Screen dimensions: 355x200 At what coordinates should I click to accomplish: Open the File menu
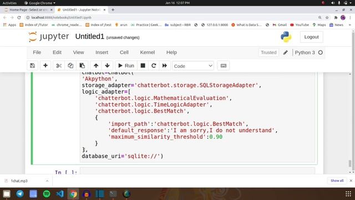[37, 52]
